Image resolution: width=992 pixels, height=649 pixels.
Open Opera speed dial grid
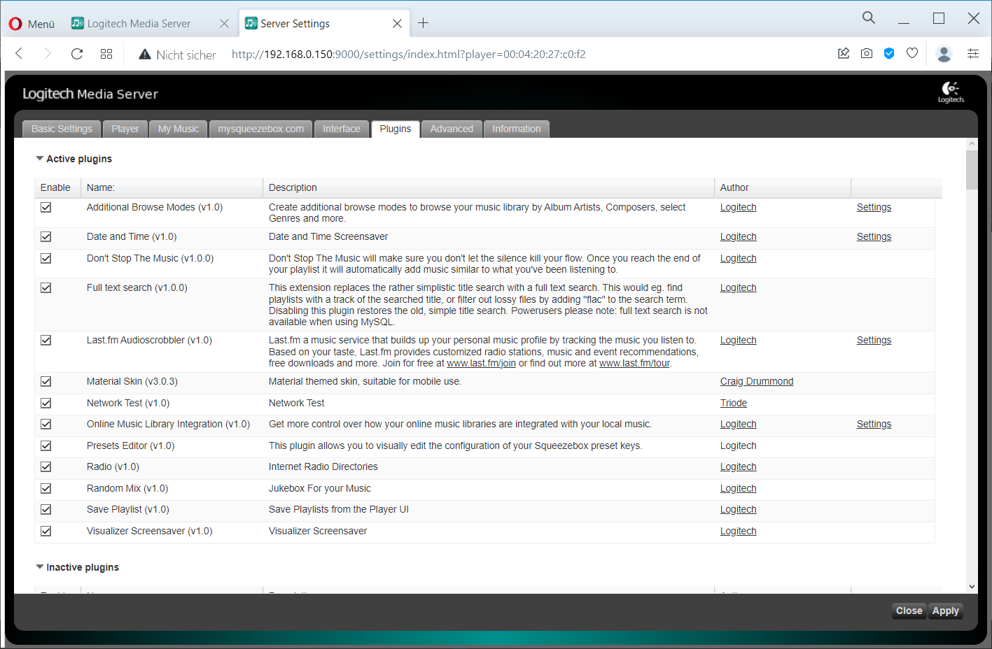(x=106, y=54)
